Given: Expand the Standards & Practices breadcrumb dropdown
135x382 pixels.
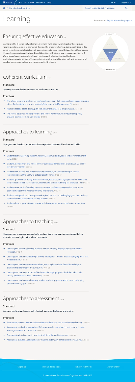Looking at the screenshot, I should pos(20,8).
